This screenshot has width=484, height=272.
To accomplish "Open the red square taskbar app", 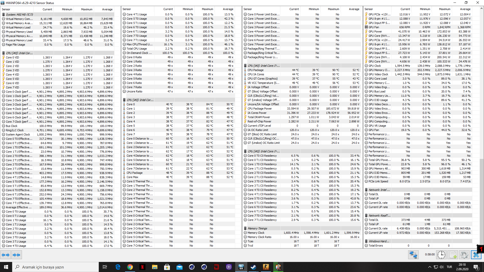I will click(x=217, y=267).
